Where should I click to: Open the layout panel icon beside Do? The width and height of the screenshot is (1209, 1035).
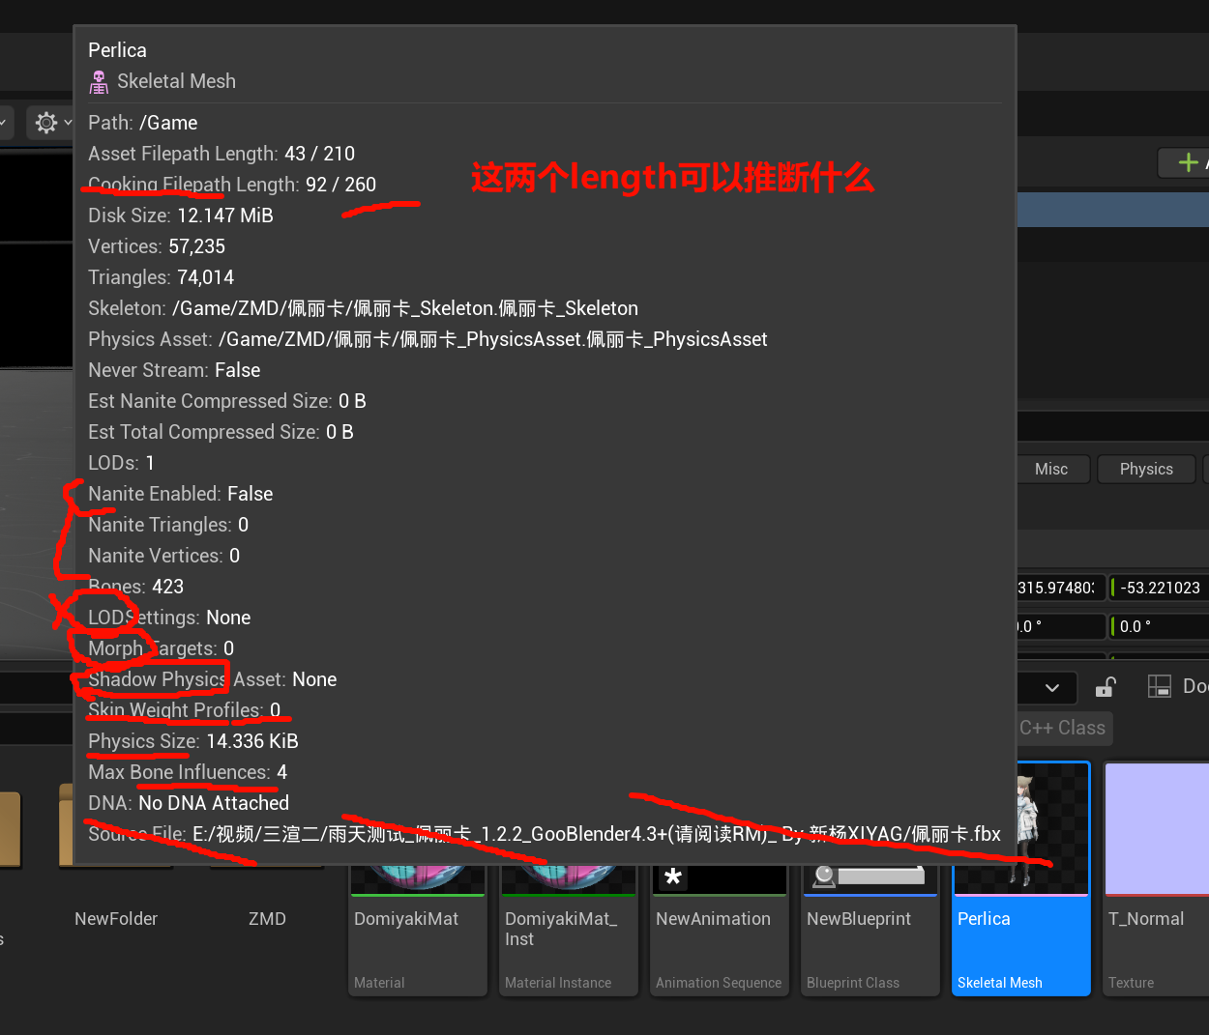(1159, 686)
